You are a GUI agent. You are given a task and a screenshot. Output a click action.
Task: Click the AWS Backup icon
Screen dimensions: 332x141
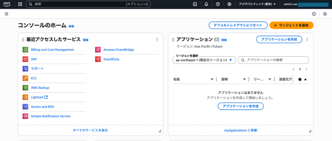pyautogui.click(x=25, y=88)
